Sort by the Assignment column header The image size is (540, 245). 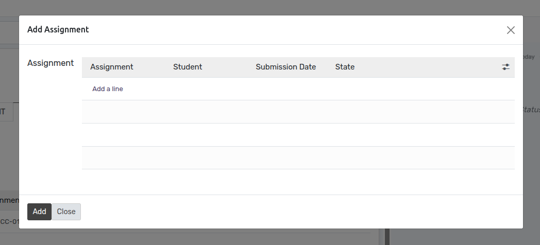click(x=112, y=67)
